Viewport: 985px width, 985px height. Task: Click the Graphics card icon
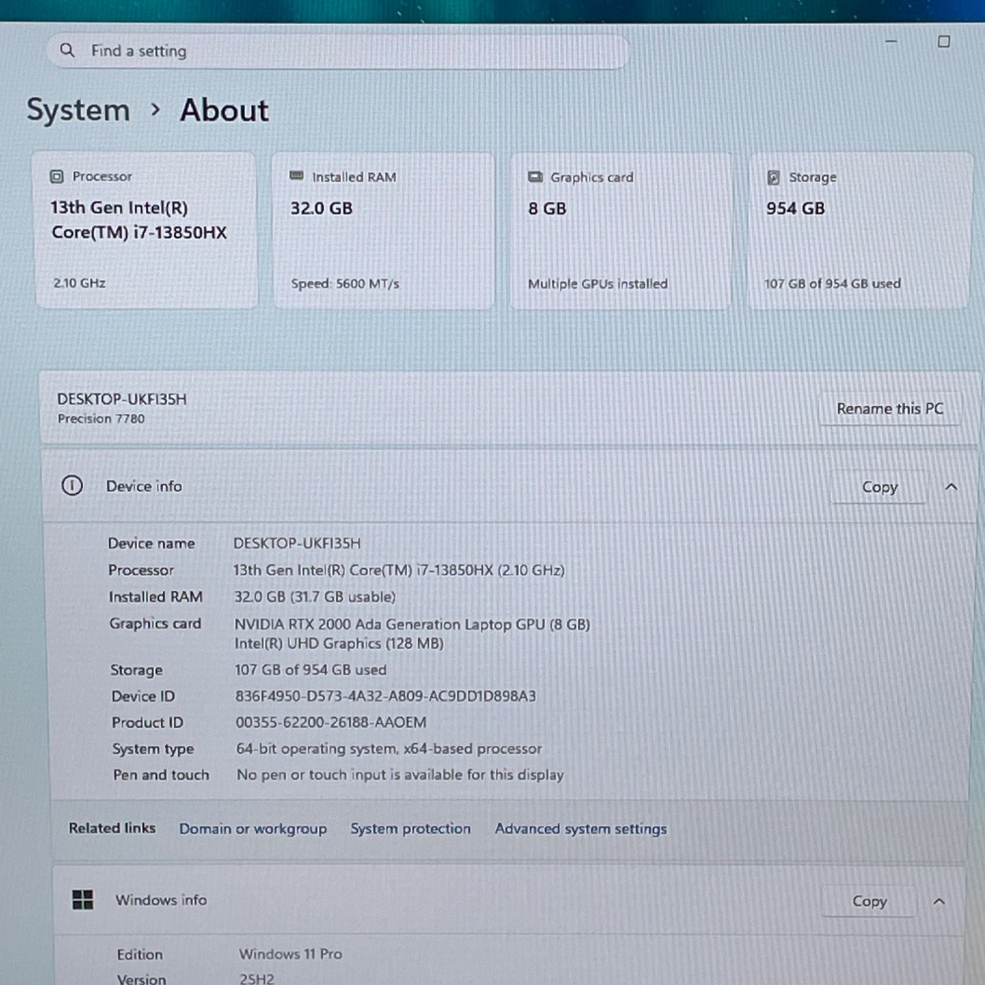(x=535, y=177)
